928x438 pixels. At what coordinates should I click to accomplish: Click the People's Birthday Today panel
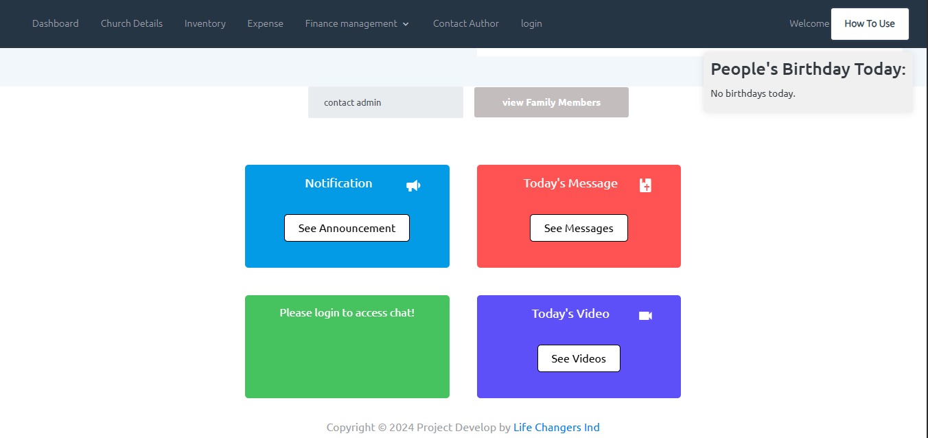(x=808, y=81)
